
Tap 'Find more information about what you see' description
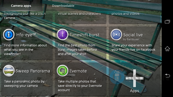pos(25,50)
